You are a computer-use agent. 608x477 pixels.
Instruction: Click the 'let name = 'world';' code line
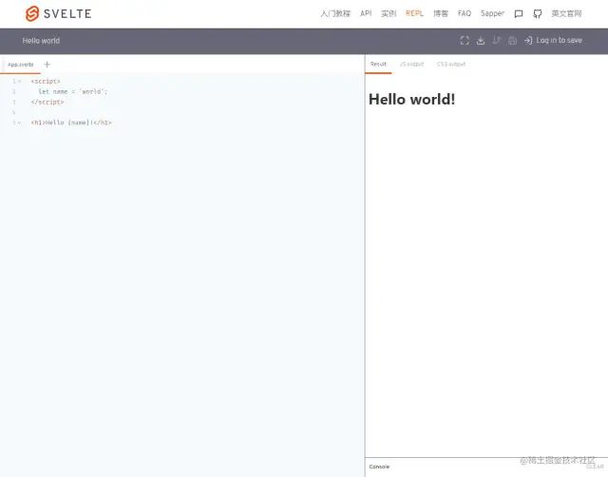[73, 91]
